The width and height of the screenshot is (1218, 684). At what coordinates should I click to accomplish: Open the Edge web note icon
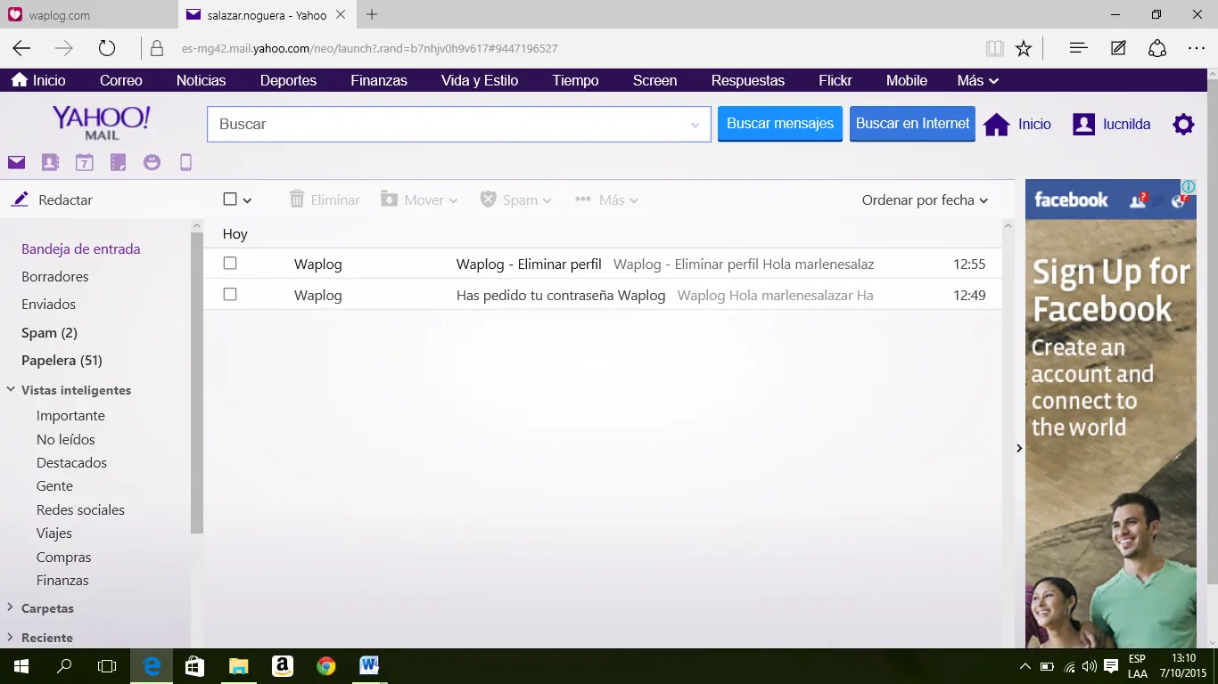[x=1118, y=48]
